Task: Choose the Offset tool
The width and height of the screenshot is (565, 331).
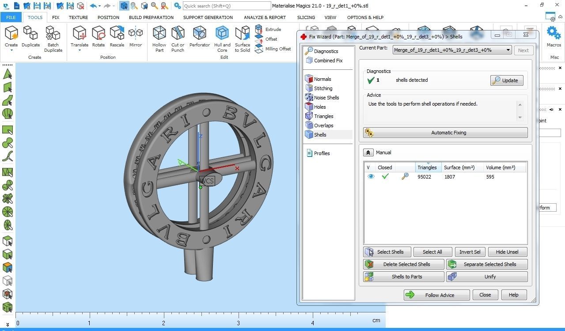Action: [x=266, y=39]
